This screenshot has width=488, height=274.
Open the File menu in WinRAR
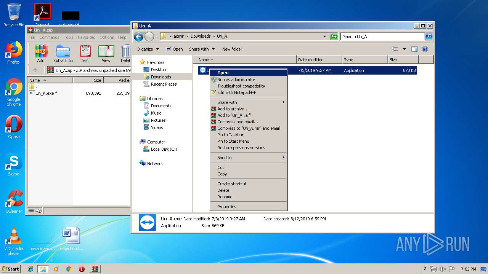(32, 37)
